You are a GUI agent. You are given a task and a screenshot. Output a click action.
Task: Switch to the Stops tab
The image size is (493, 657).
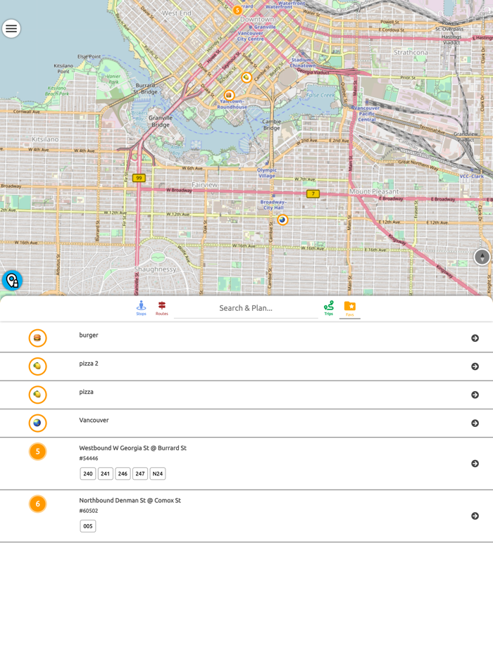pos(141,308)
